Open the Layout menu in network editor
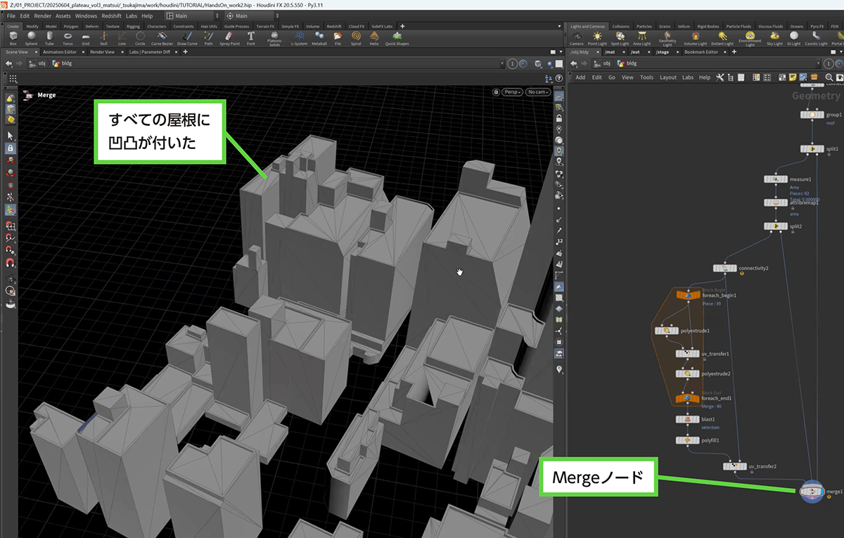 pos(667,77)
